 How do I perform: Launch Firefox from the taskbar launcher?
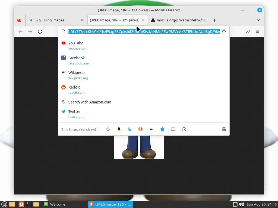tap(21, 204)
